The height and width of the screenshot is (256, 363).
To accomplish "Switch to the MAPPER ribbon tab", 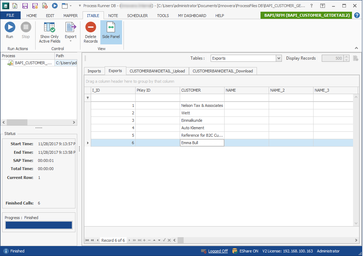I will (70, 16).
